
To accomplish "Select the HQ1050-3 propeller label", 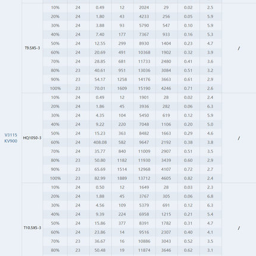I will (32, 138).
